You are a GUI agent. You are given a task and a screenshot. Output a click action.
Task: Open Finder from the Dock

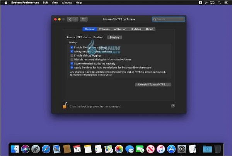15,149
